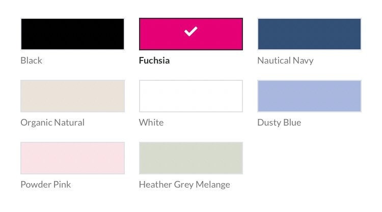Image resolution: width=382 pixels, height=212 pixels.
Task: Click the white checkmark on Fuchsia
Action: coord(191,32)
